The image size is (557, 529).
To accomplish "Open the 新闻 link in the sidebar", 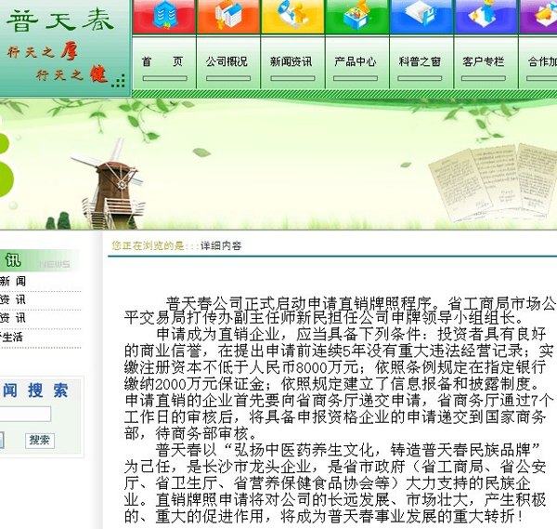I will tap(14, 281).
